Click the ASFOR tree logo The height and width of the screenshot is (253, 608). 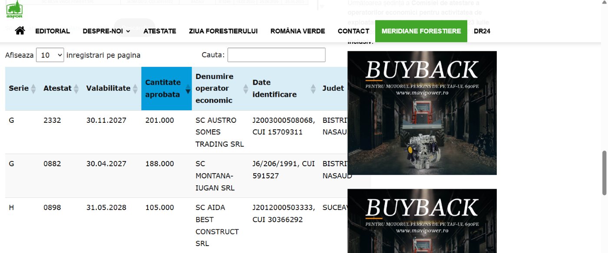click(x=14, y=10)
